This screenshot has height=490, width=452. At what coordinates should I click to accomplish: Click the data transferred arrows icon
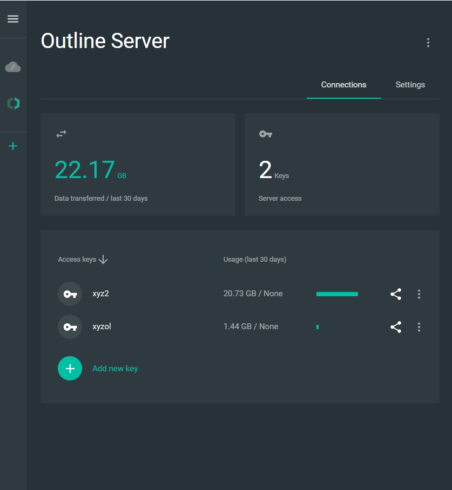(61, 133)
